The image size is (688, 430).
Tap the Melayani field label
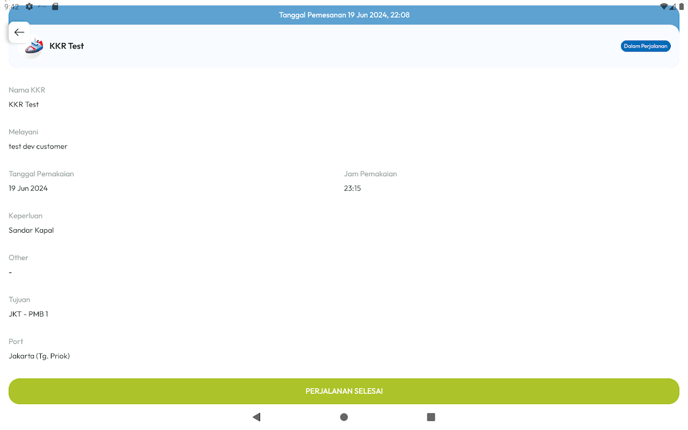coord(23,132)
